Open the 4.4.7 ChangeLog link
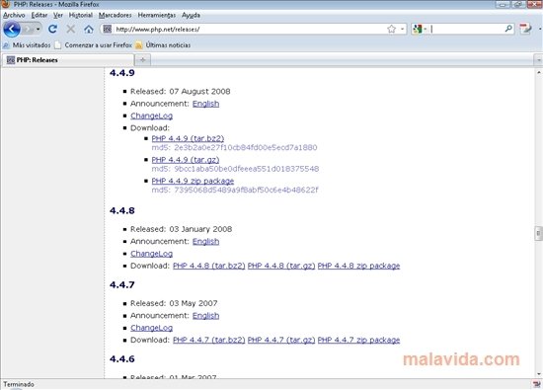Image resolution: width=543 pixels, height=390 pixels. point(151,328)
